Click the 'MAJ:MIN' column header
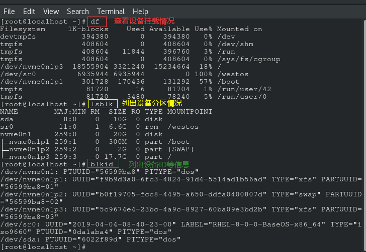The height and width of the screenshot is (252, 366). pyautogui.click(x=70, y=112)
